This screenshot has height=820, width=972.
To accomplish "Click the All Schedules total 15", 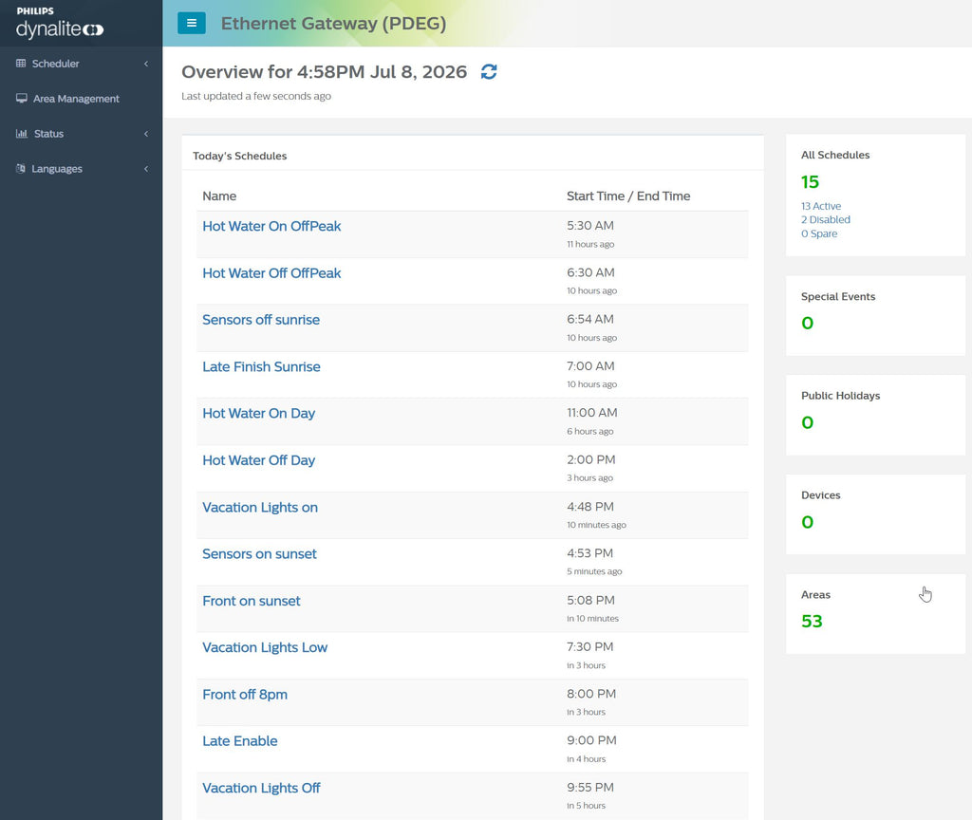I will tap(810, 181).
